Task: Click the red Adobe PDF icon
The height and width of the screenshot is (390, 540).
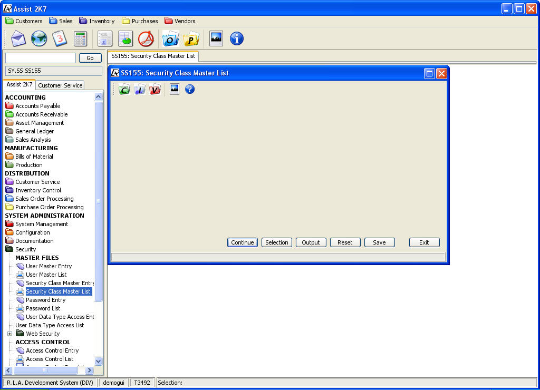Action: coord(146,38)
